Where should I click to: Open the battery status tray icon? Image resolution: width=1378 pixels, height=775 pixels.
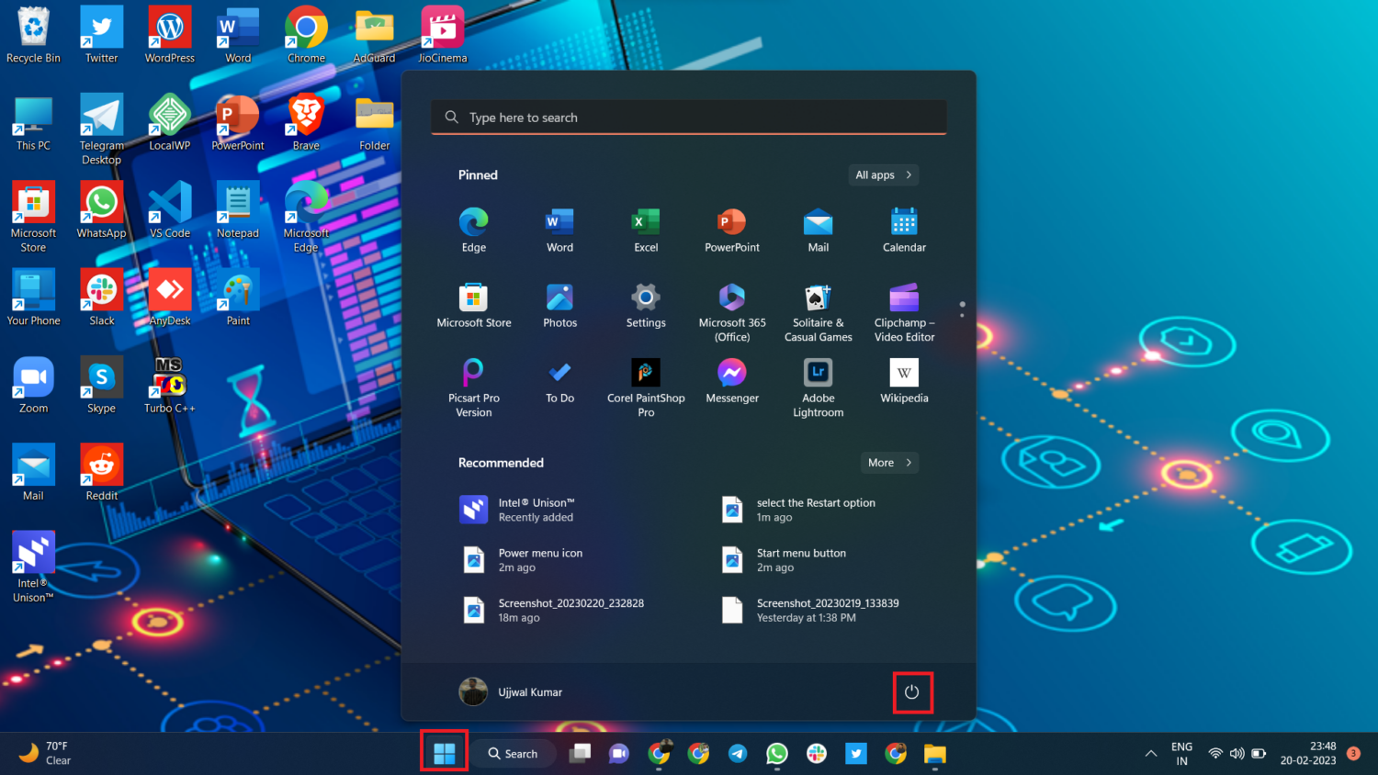coord(1259,754)
